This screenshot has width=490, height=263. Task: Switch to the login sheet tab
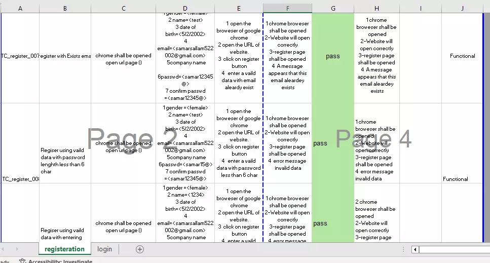click(x=104, y=249)
